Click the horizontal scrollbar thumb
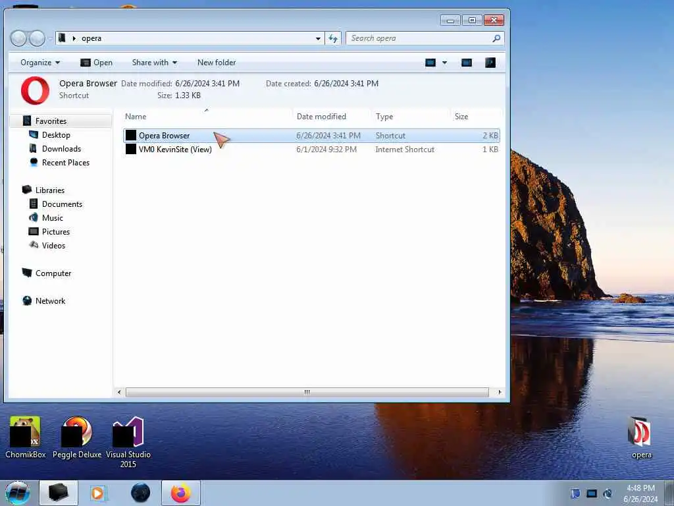674x506 pixels. 307,392
